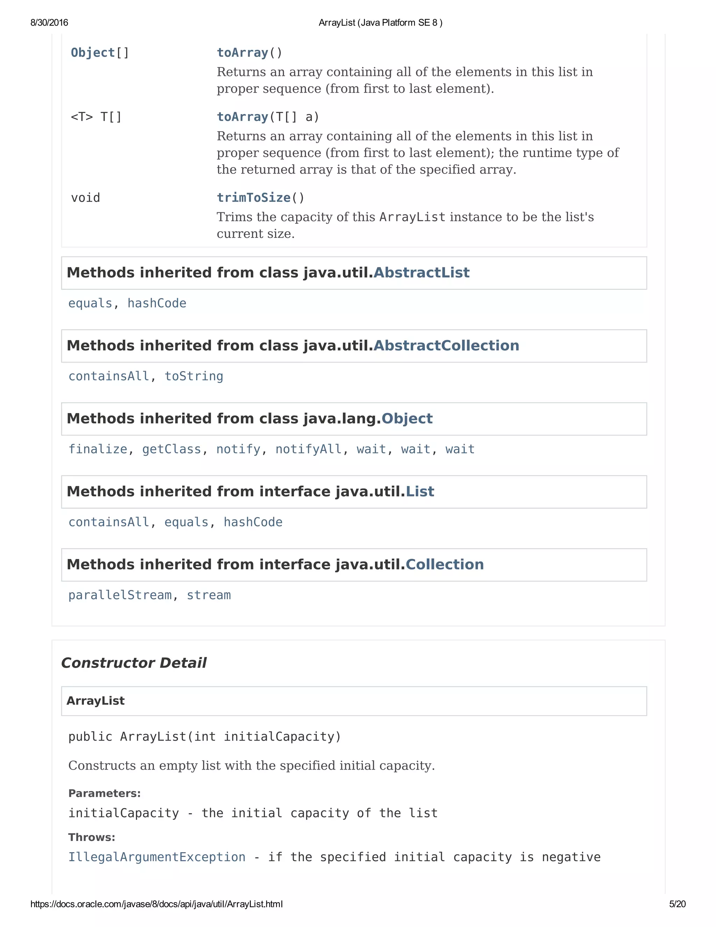
Task: Open the AbstractList class link
Action: coord(421,273)
